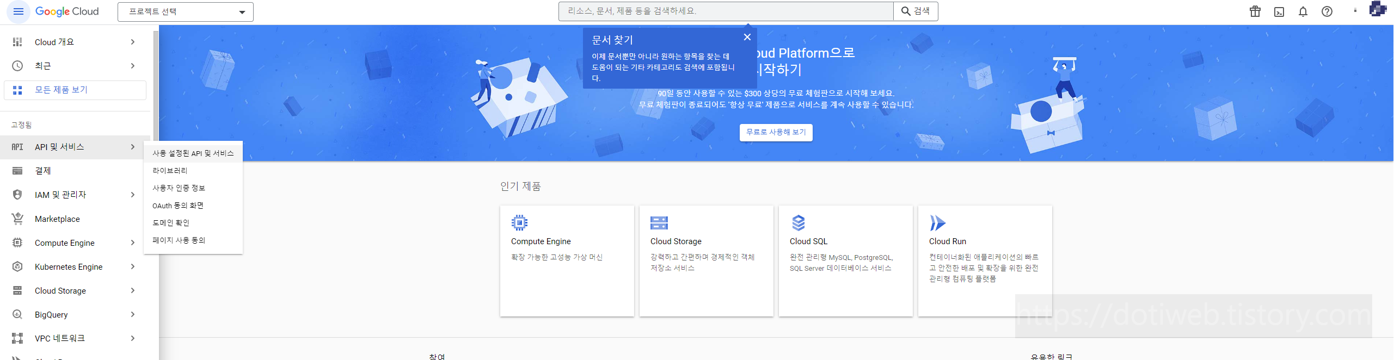This screenshot has width=1394, height=360.
Task: Click the 모든 제품 보기 grid icon
Action: [17, 90]
